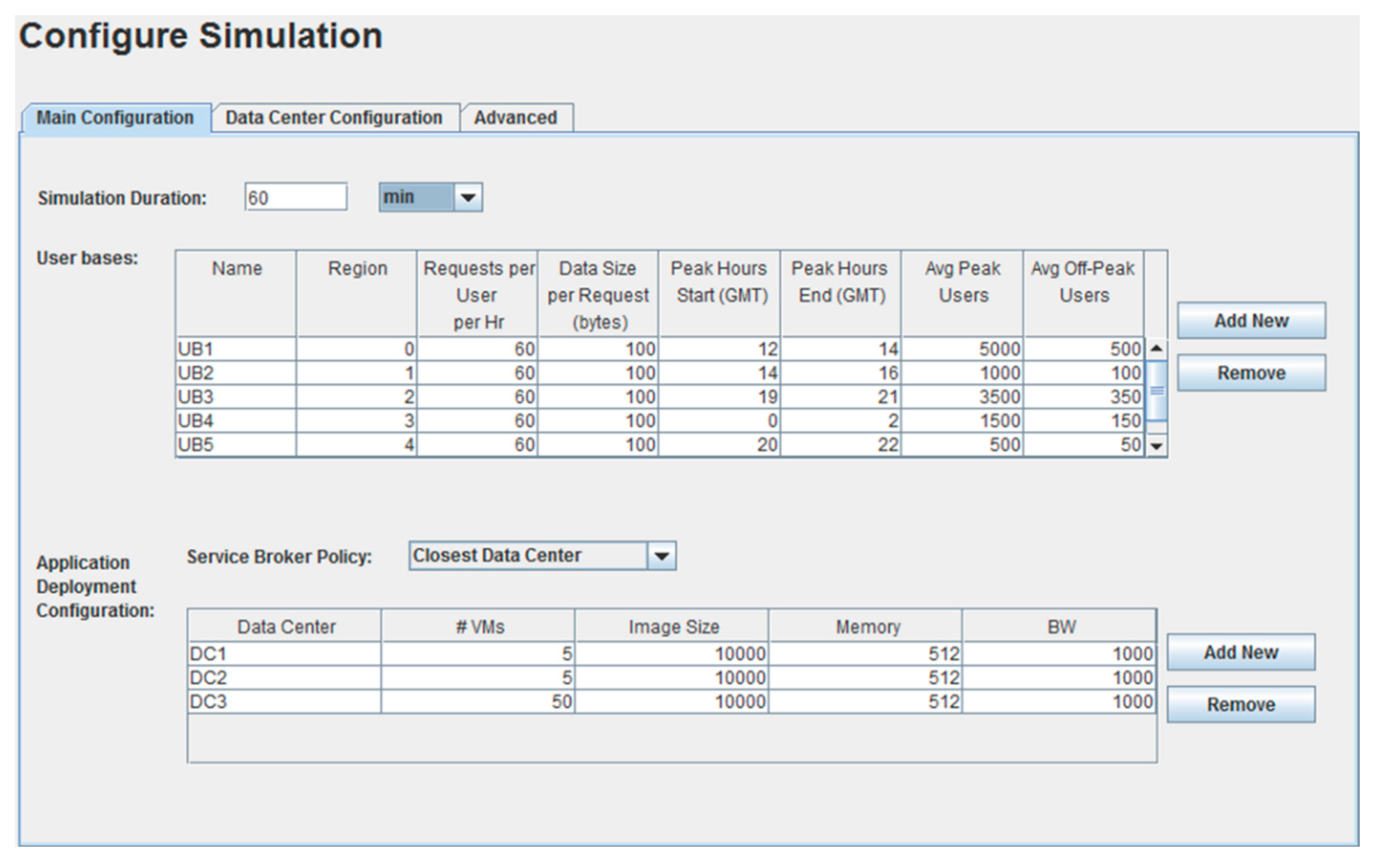Click Add New beside user bases table
1373x859 pixels.
[x=1251, y=320]
